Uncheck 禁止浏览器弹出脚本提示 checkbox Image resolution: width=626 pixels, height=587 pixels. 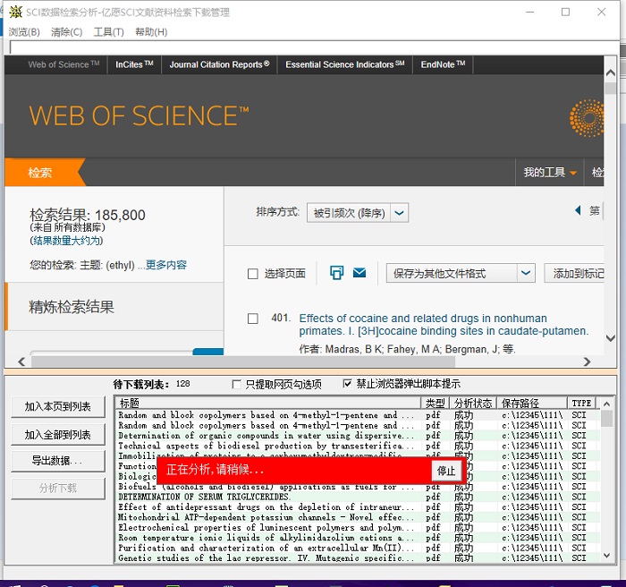pyautogui.click(x=348, y=384)
